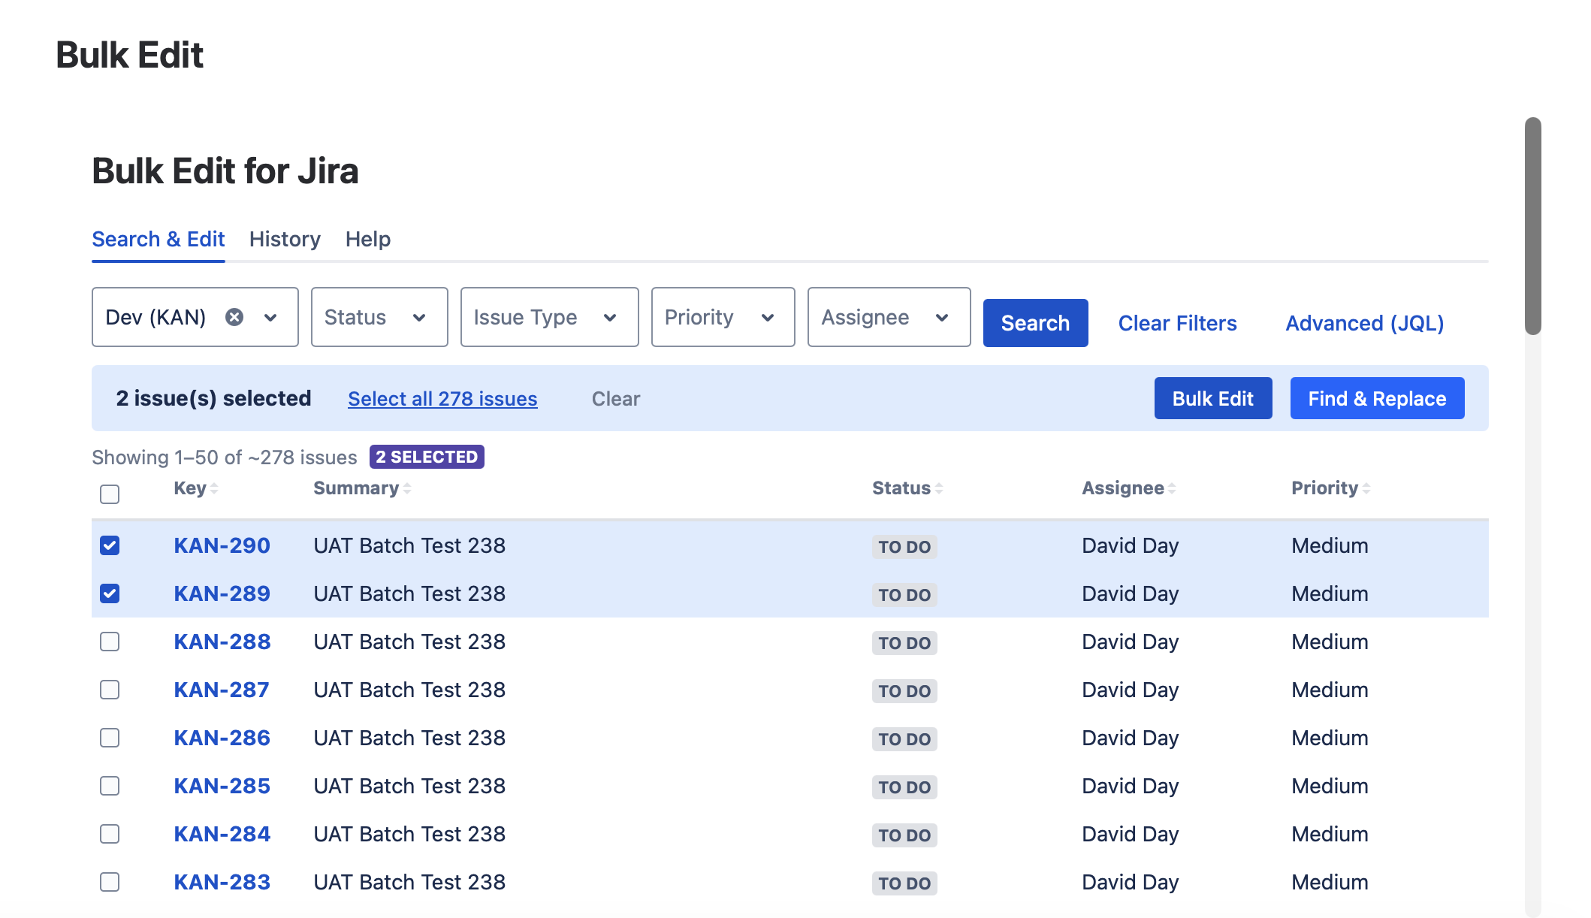Open issue KAN-287 link
Image resolution: width=1591 pixels, height=918 pixels.
222,690
